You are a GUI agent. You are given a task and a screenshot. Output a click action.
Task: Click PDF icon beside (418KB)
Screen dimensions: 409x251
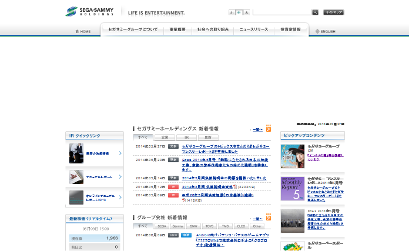tap(184, 200)
